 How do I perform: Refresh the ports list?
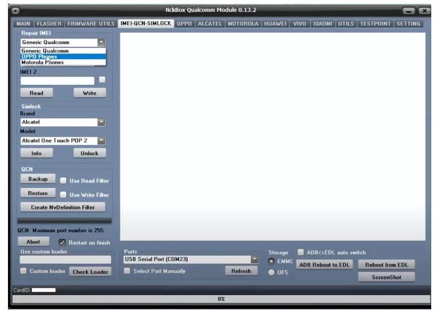tap(241, 271)
